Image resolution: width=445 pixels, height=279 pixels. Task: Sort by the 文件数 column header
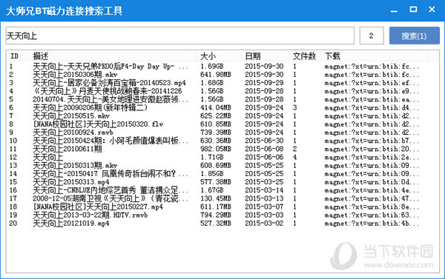coord(305,56)
